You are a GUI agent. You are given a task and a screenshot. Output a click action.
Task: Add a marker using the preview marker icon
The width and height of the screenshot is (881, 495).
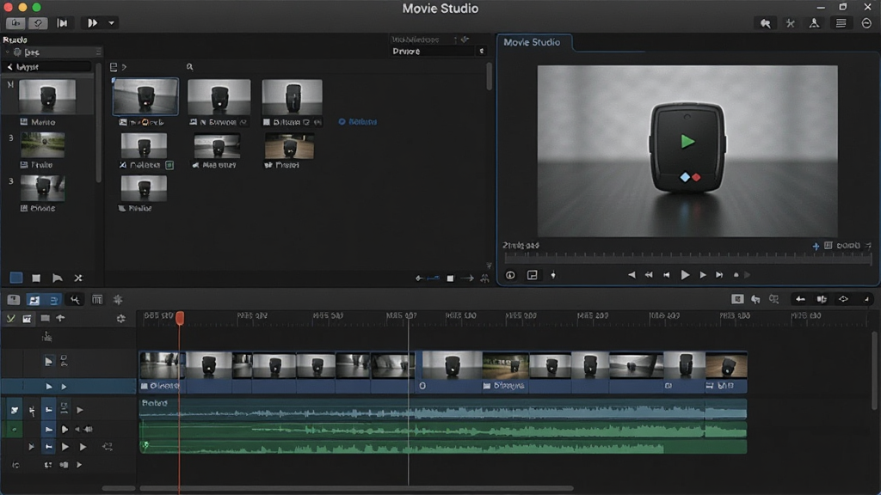point(553,275)
